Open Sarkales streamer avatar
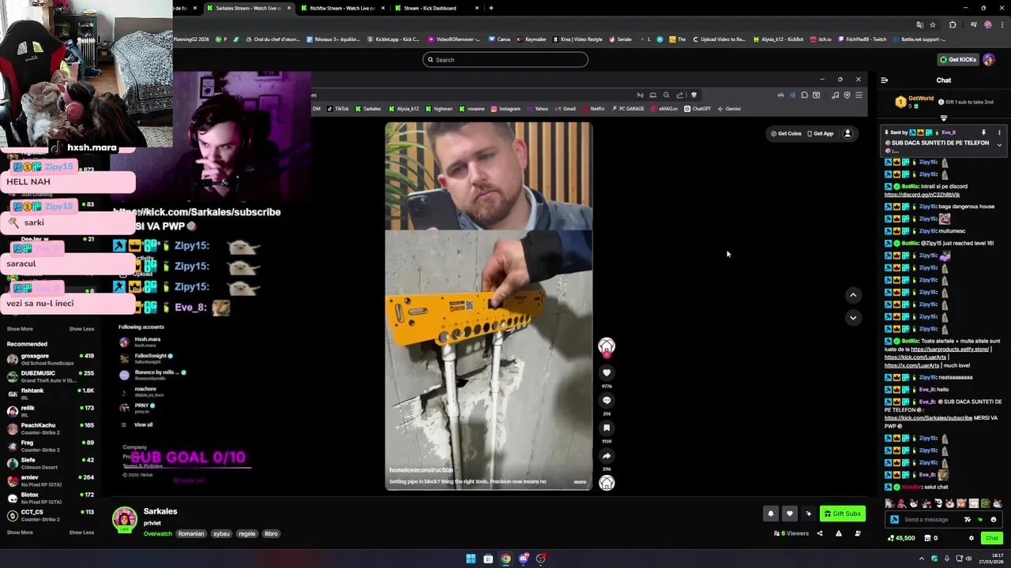This screenshot has height=568, width=1011. 124,518
